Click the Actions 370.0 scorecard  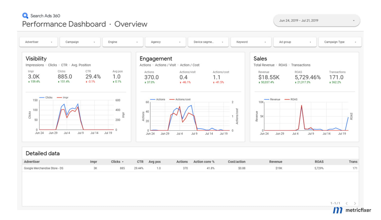[x=151, y=77]
